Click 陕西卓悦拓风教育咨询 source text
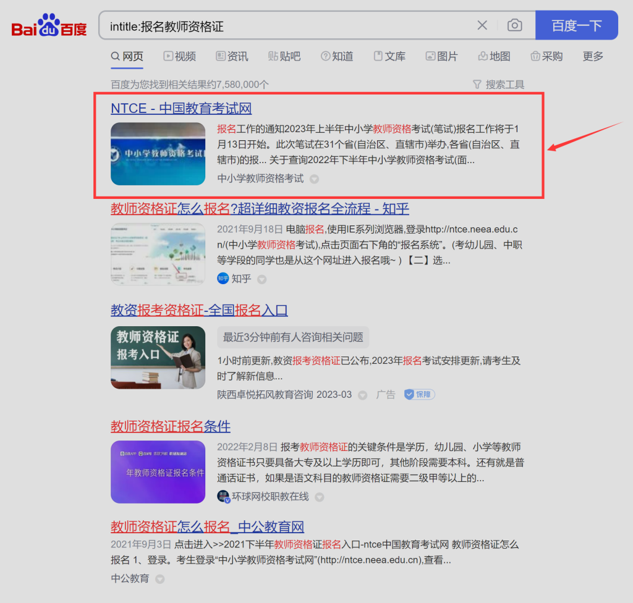 (265, 394)
